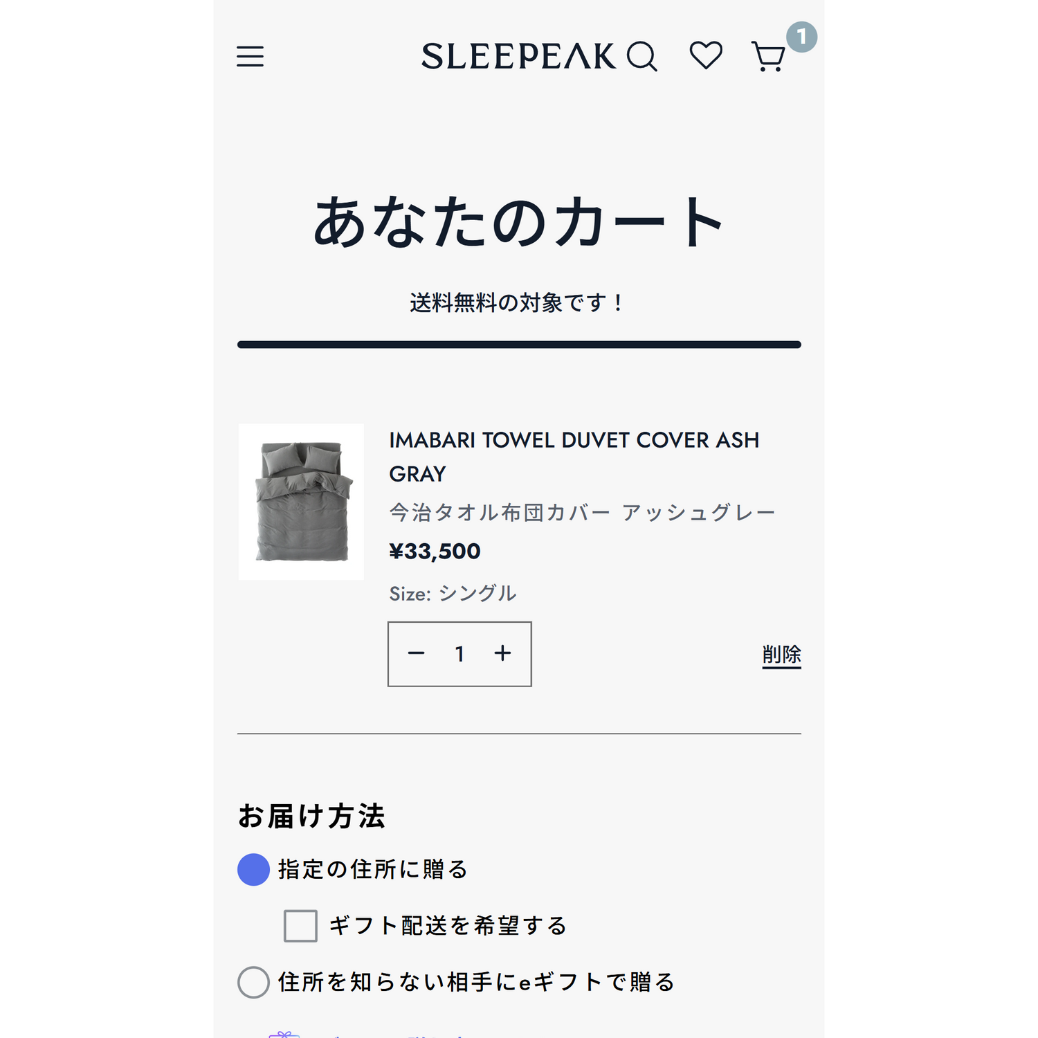
Task: Click the 送料無料の対象です message
Action: coord(518,300)
